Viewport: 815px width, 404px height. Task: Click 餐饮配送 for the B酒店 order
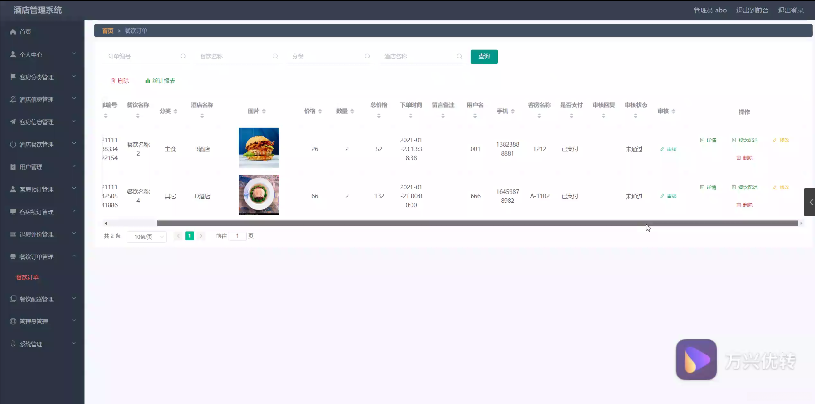(x=744, y=140)
